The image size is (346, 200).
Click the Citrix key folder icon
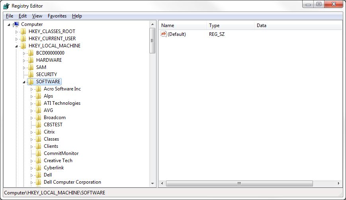[38, 132]
